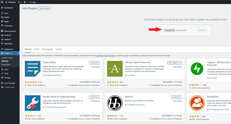
Task: Click the Plugins update count badge
Action: 12,53
